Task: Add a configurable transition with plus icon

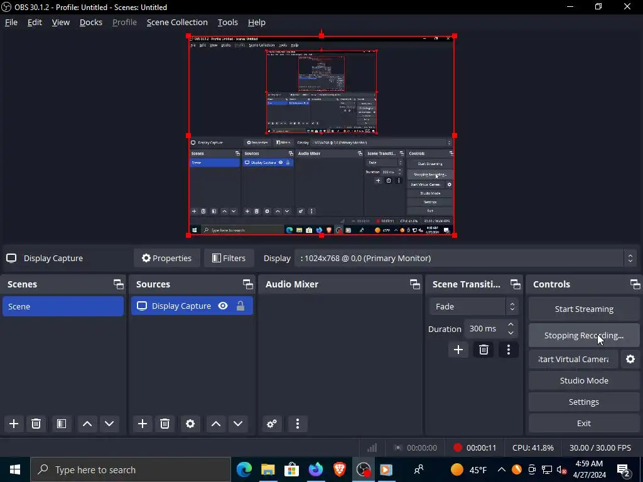Action: coord(458,350)
